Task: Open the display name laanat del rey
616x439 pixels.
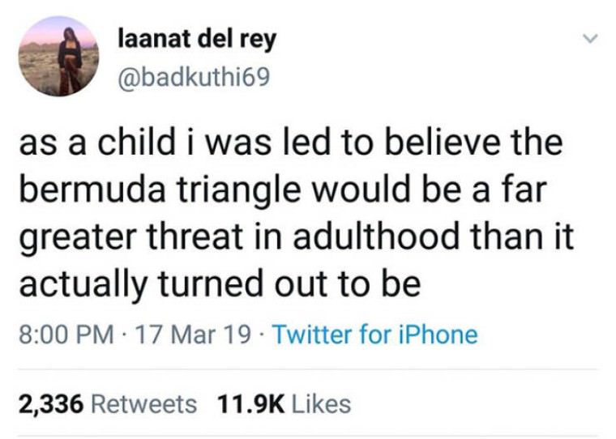Action: click(x=197, y=40)
